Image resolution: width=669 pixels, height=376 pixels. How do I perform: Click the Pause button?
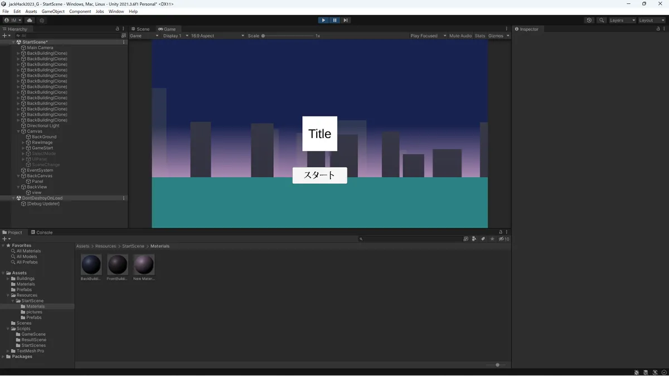(334, 20)
